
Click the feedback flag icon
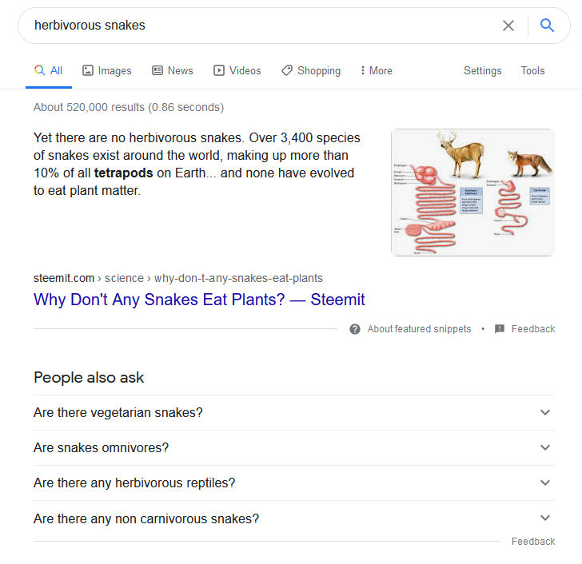click(x=500, y=329)
